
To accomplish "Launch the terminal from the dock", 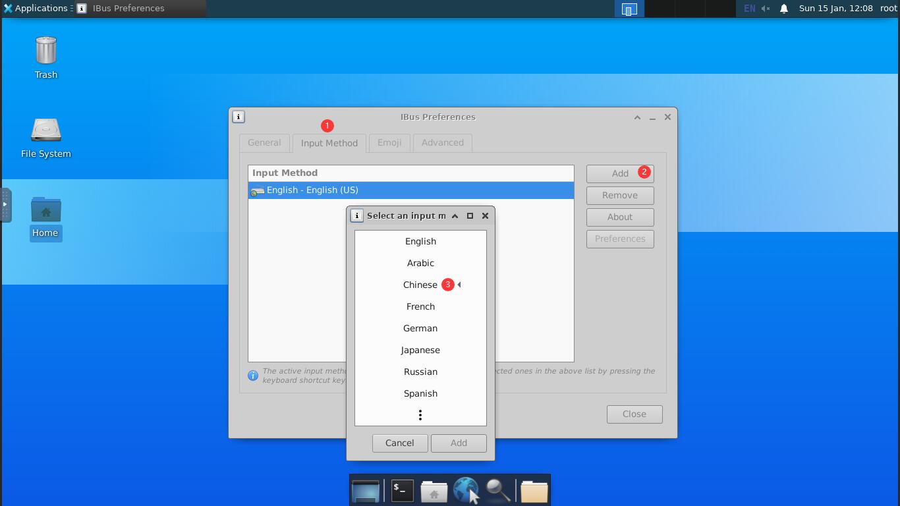I will tap(402, 491).
